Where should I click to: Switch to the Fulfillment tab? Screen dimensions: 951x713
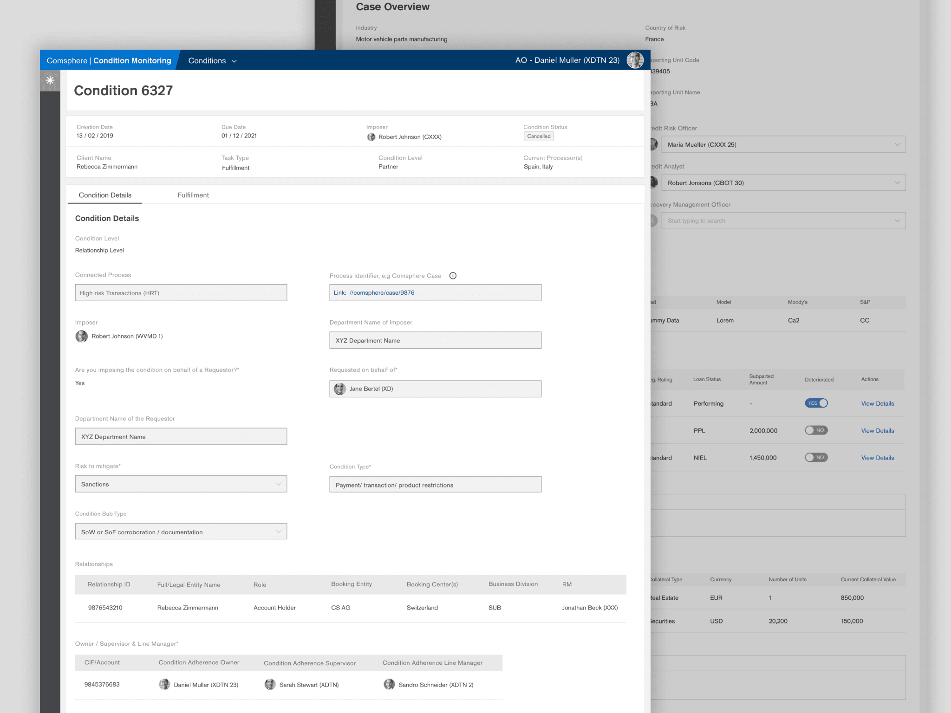coord(193,195)
